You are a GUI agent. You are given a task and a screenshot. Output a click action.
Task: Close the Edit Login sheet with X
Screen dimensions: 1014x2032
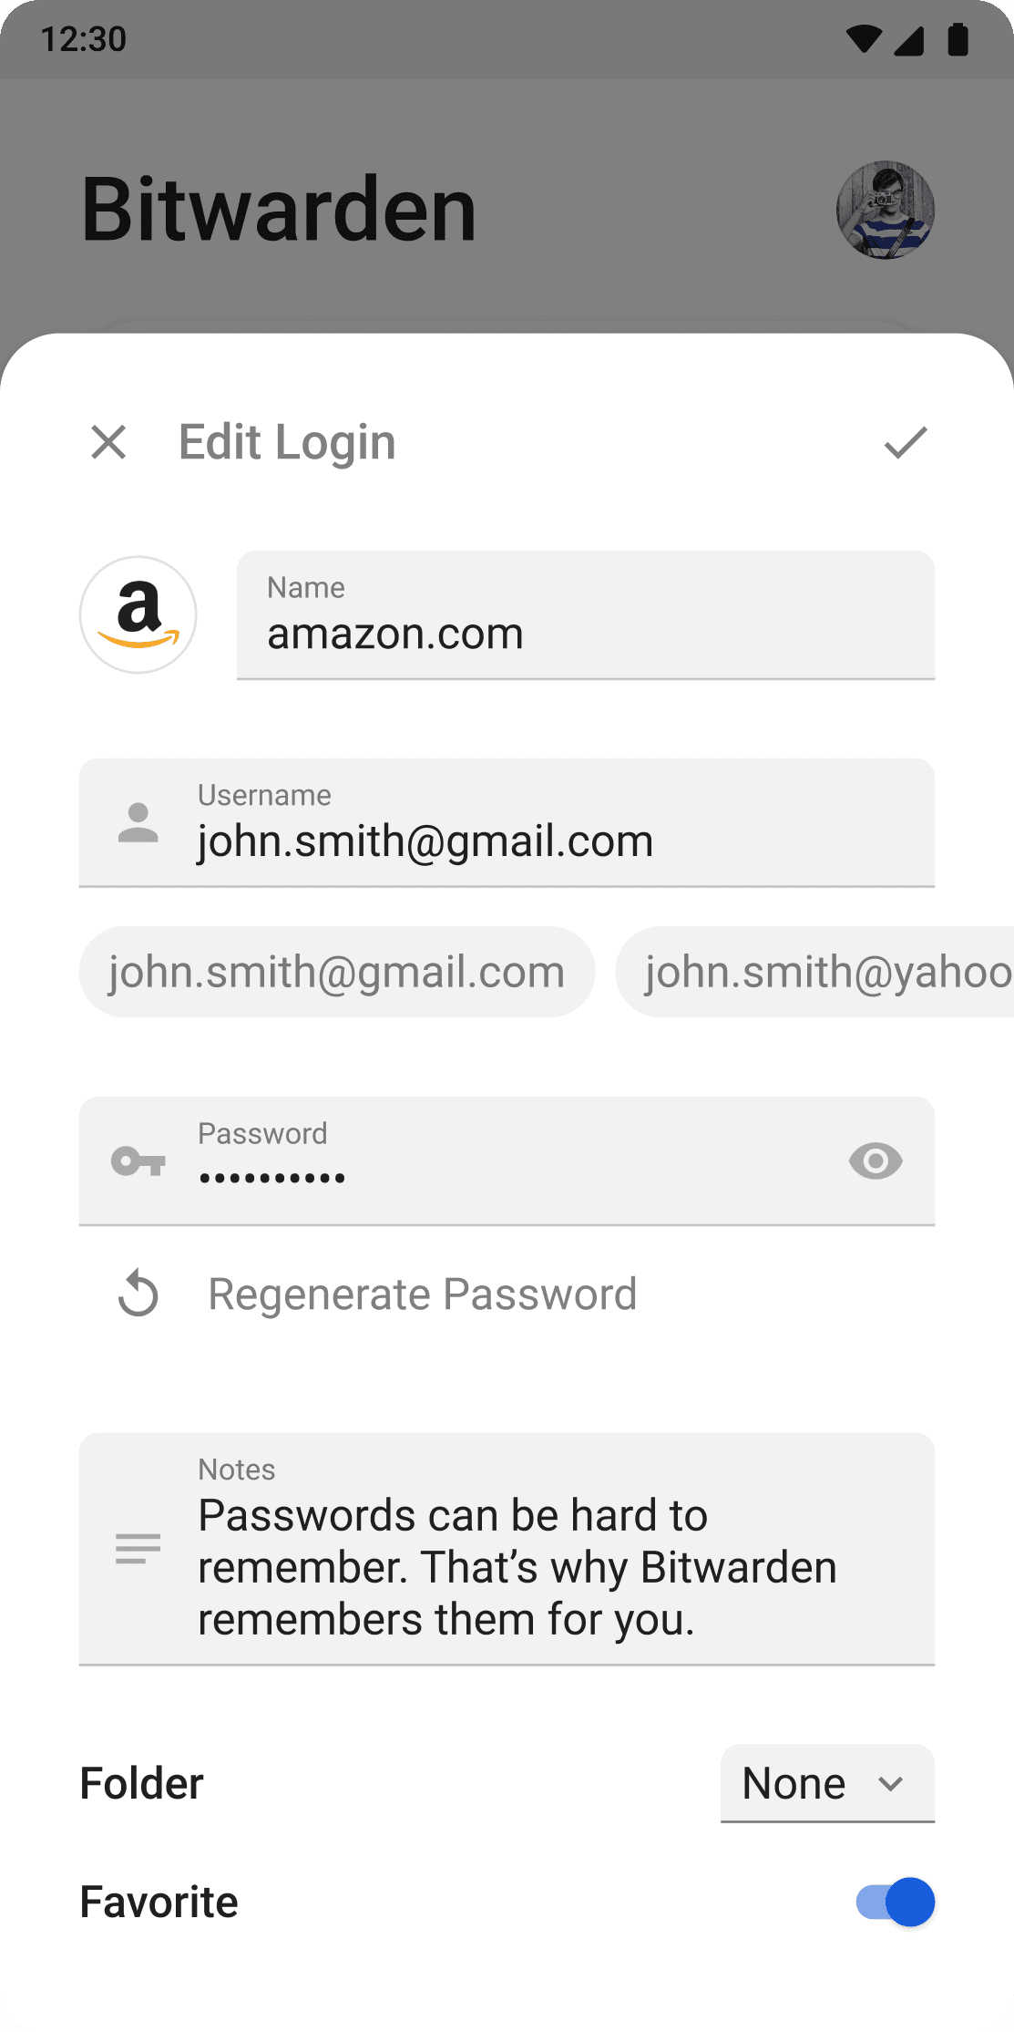pyautogui.click(x=108, y=443)
